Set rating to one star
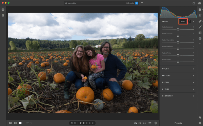203x126 pixels. (81, 123)
